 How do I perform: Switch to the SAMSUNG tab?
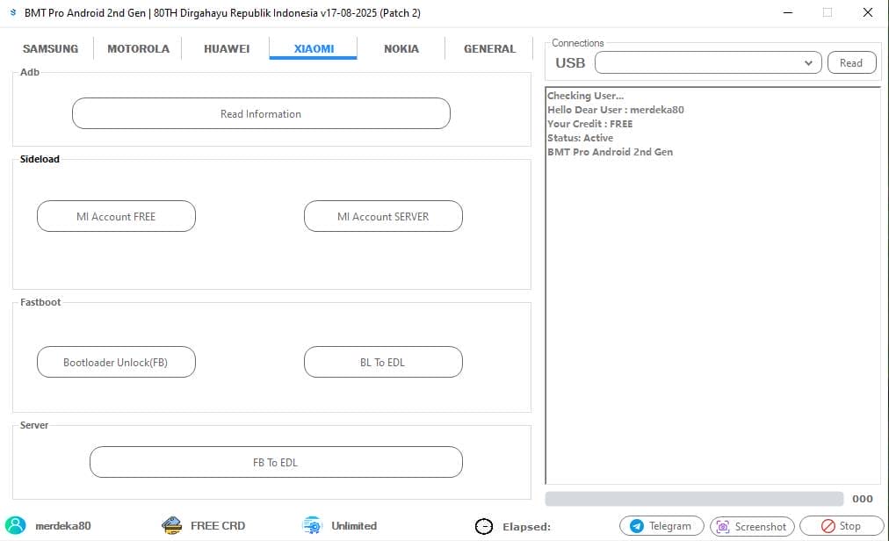pyautogui.click(x=49, y=48)
